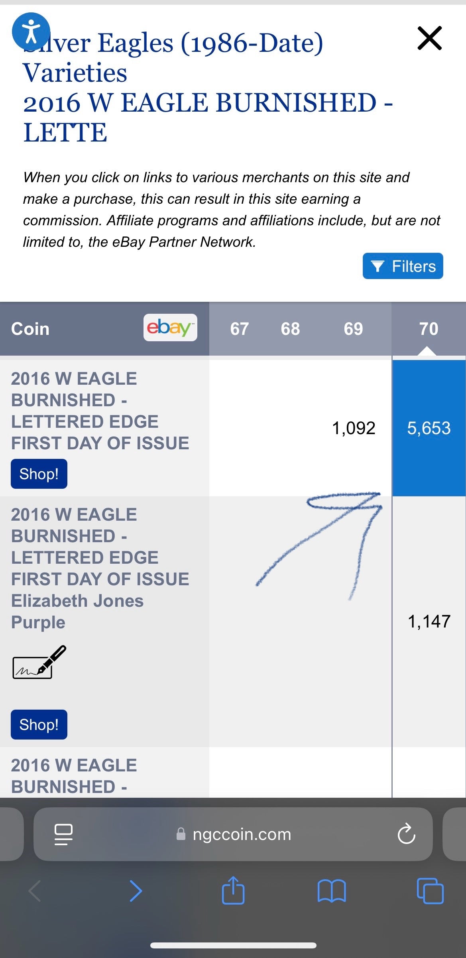Open Safari bookmarks book icon
This screenshot has width=466, height=958.
tap(332, 891)
